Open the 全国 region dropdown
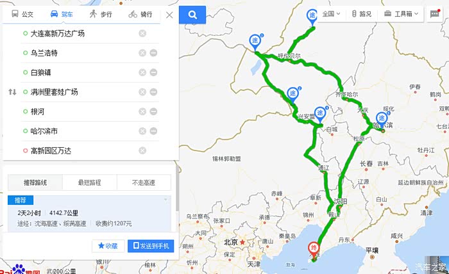The image size is (449, 274). point(331,13)
